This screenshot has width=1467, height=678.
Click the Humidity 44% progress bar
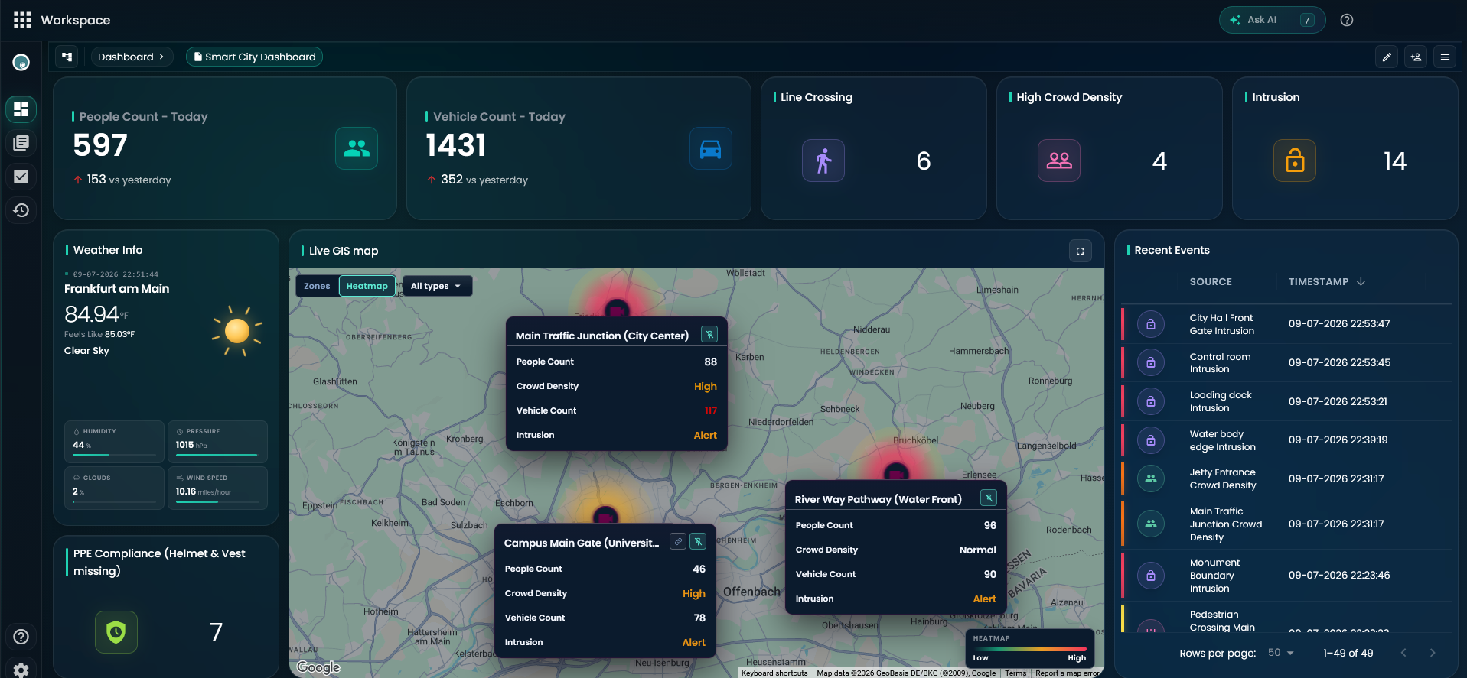coord(114,456)
